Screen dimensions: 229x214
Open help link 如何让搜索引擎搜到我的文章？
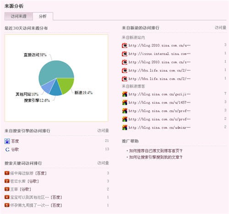tap(156, 157)
